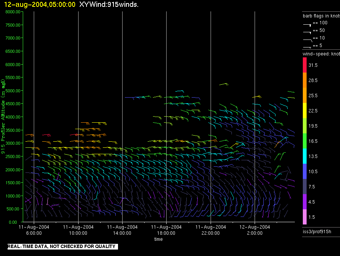Select the slate 7.5 knots color swatch

click(x=305, y=186)
